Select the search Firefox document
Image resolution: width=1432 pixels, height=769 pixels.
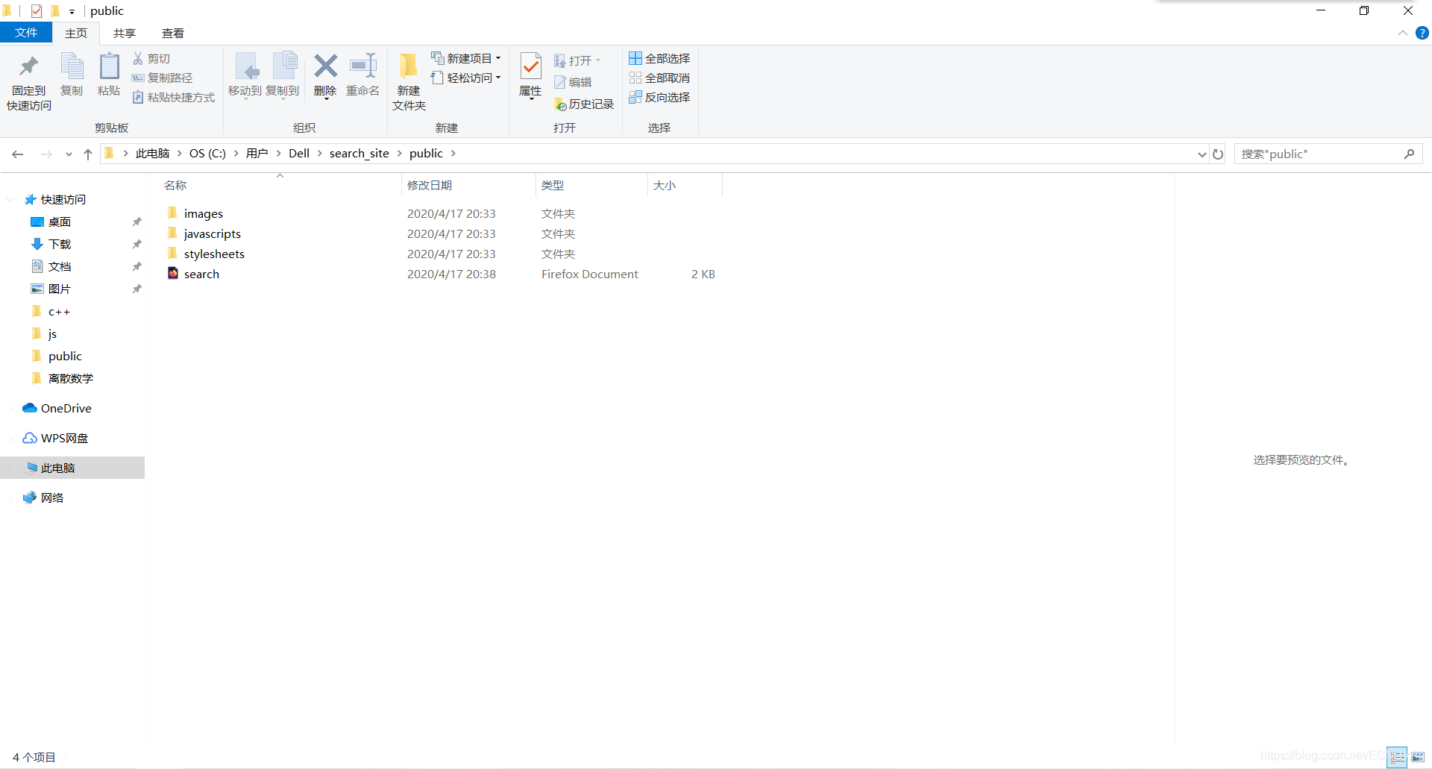coord(201,274)
